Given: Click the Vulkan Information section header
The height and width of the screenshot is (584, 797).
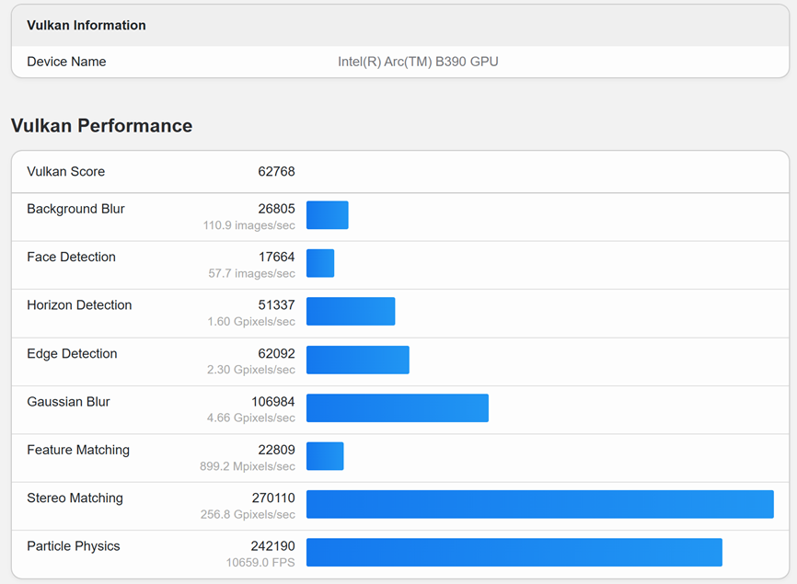Looking at the screenshot, I should pyautogui.click(x=87, y=25).
